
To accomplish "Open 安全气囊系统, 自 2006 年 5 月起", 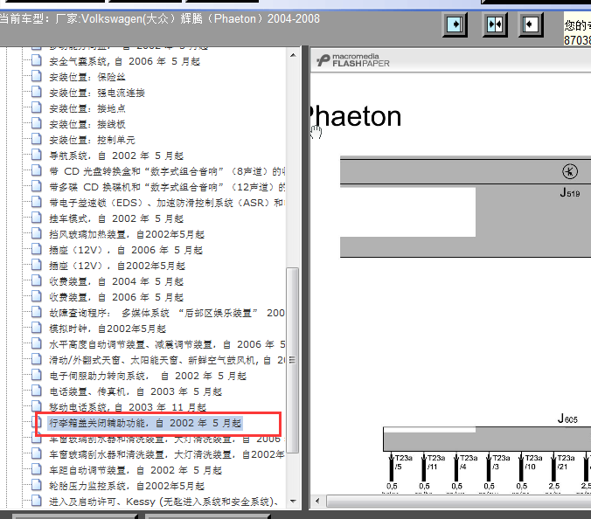I will [124, 61].
